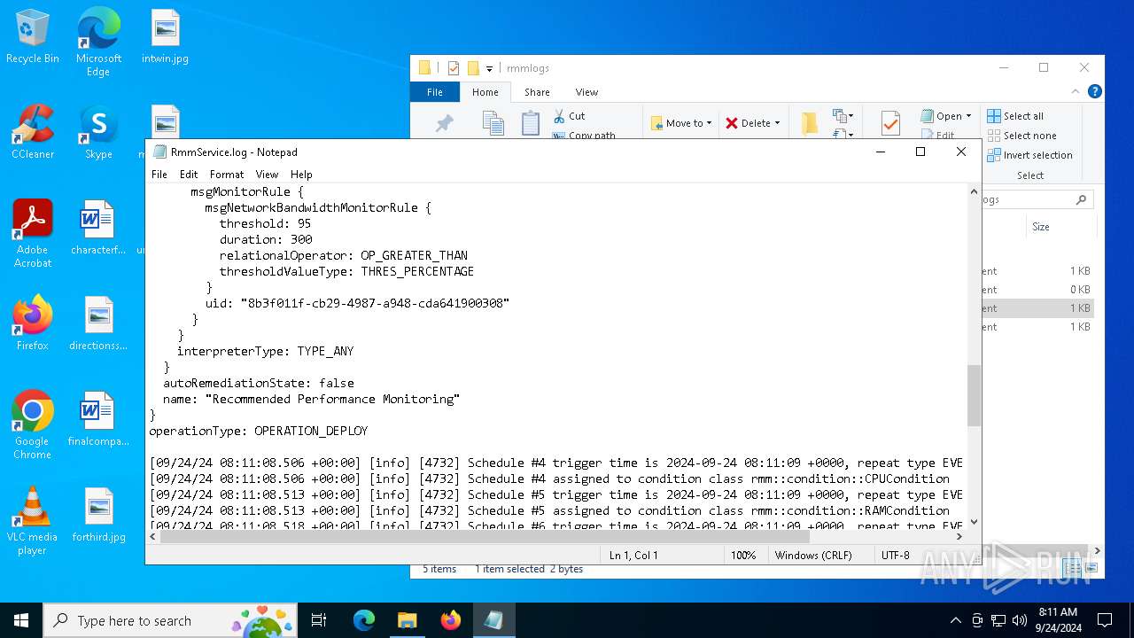Open Notepad Help menu
The width and height of the screenshot is (1134, 638).
[x=301, y=175]
